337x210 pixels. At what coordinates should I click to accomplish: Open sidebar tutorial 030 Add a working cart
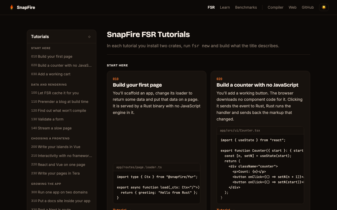pos(62,74)
